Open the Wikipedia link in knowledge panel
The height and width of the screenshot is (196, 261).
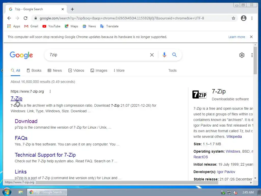coord(234,137)
